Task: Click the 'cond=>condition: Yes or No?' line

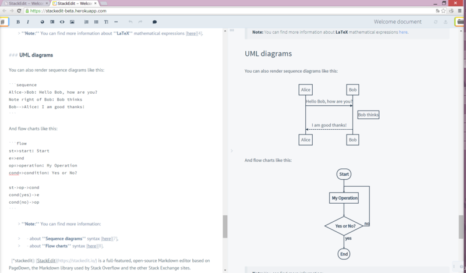Action: click(x=43, y=173)
